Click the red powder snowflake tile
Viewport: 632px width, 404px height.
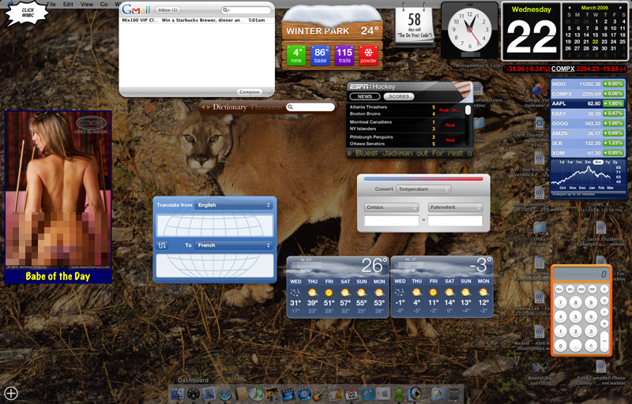pyautogui.click(x=368, y=55)
